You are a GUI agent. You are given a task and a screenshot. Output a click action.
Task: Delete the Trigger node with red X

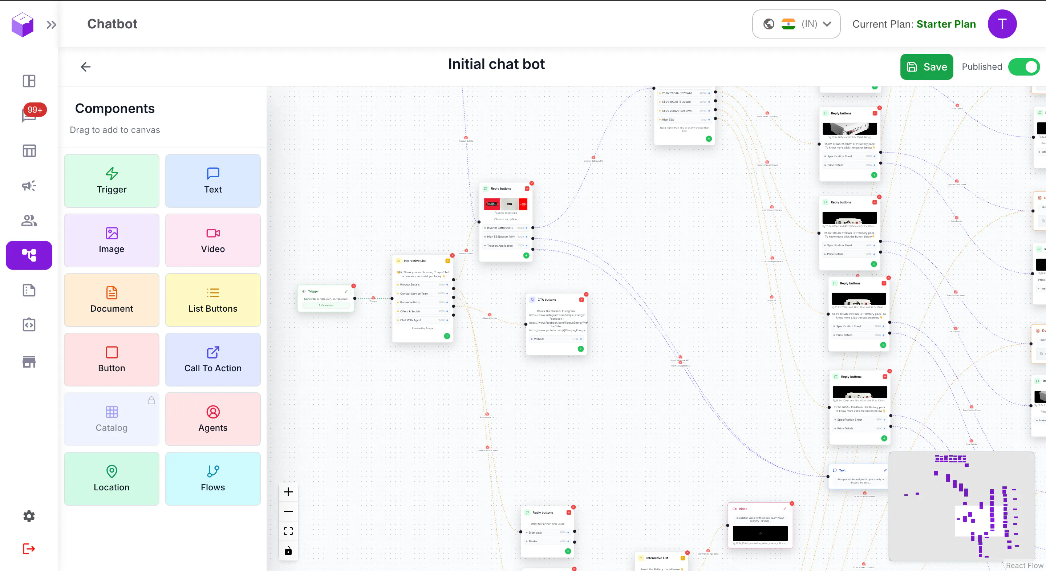[x=354, y=286]
